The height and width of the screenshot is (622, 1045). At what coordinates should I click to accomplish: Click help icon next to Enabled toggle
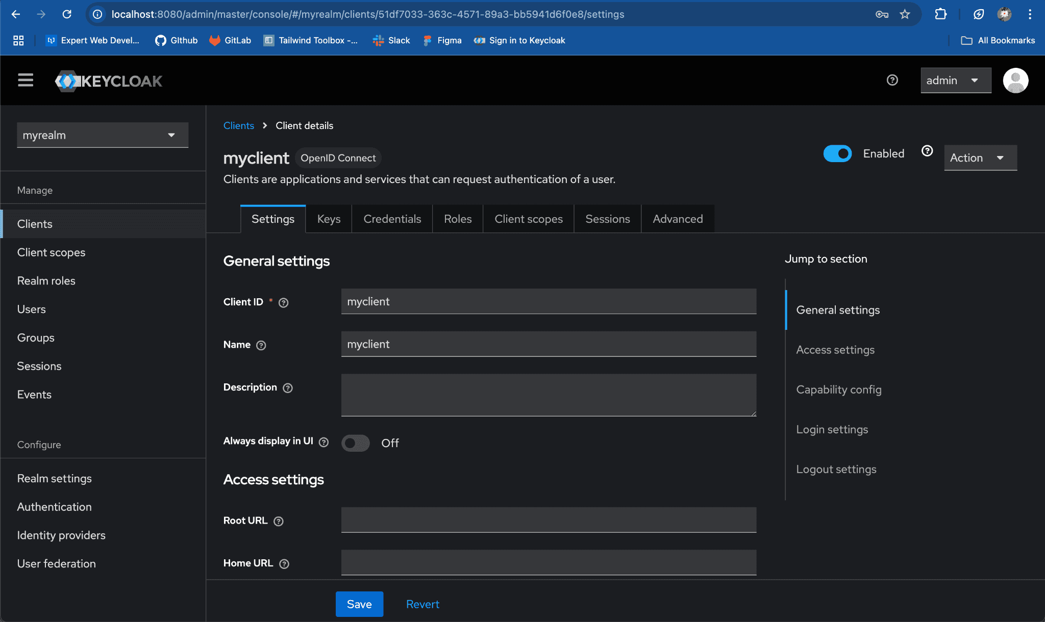click(x=927, y=151)
